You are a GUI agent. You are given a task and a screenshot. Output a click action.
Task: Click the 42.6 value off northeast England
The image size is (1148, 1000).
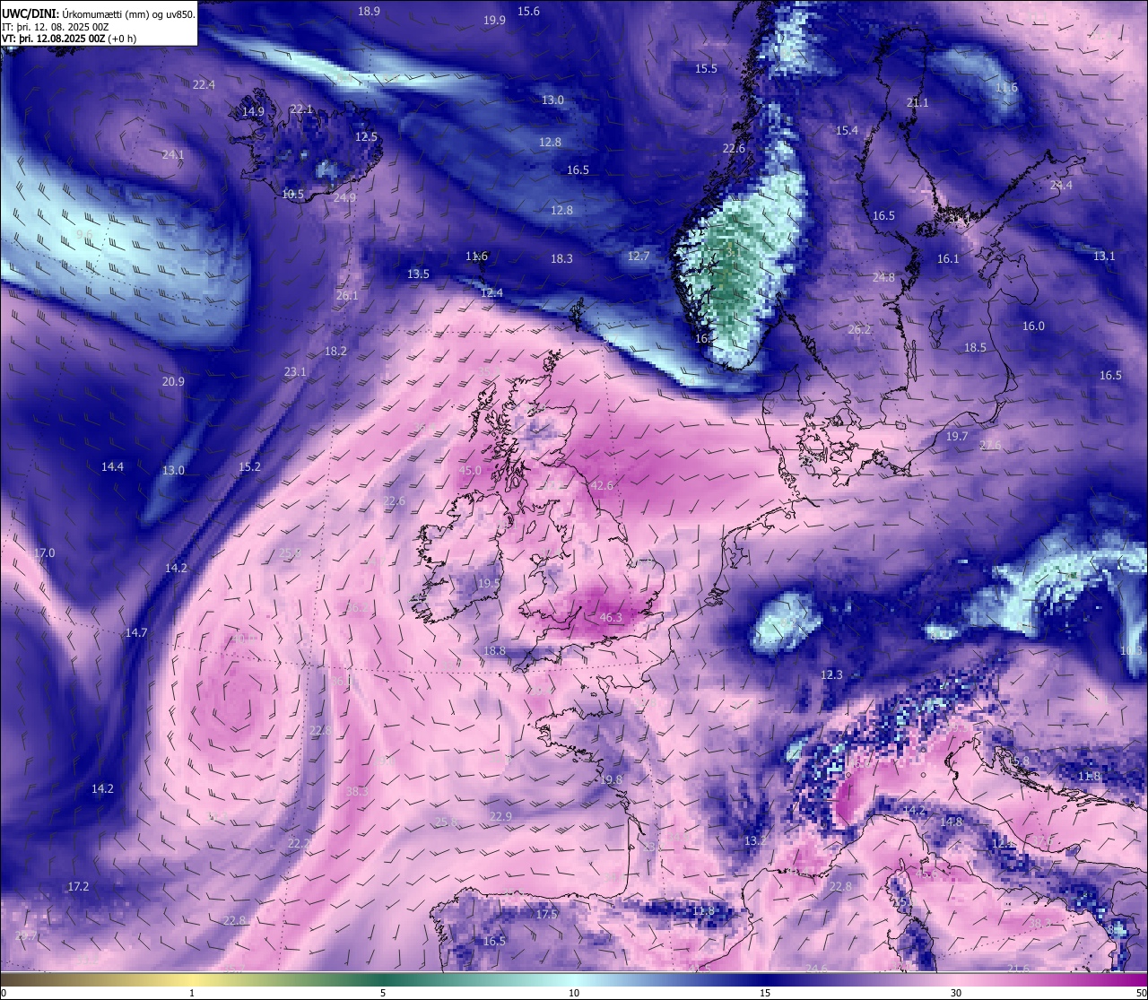[x=602, y=485]
